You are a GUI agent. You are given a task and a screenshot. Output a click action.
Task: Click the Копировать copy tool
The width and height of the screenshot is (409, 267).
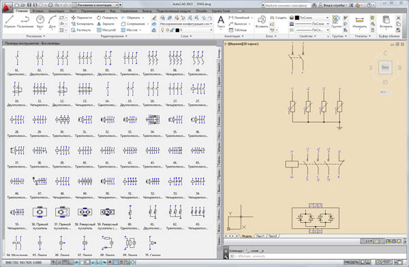pyautogui.click(x=82, y=24)
